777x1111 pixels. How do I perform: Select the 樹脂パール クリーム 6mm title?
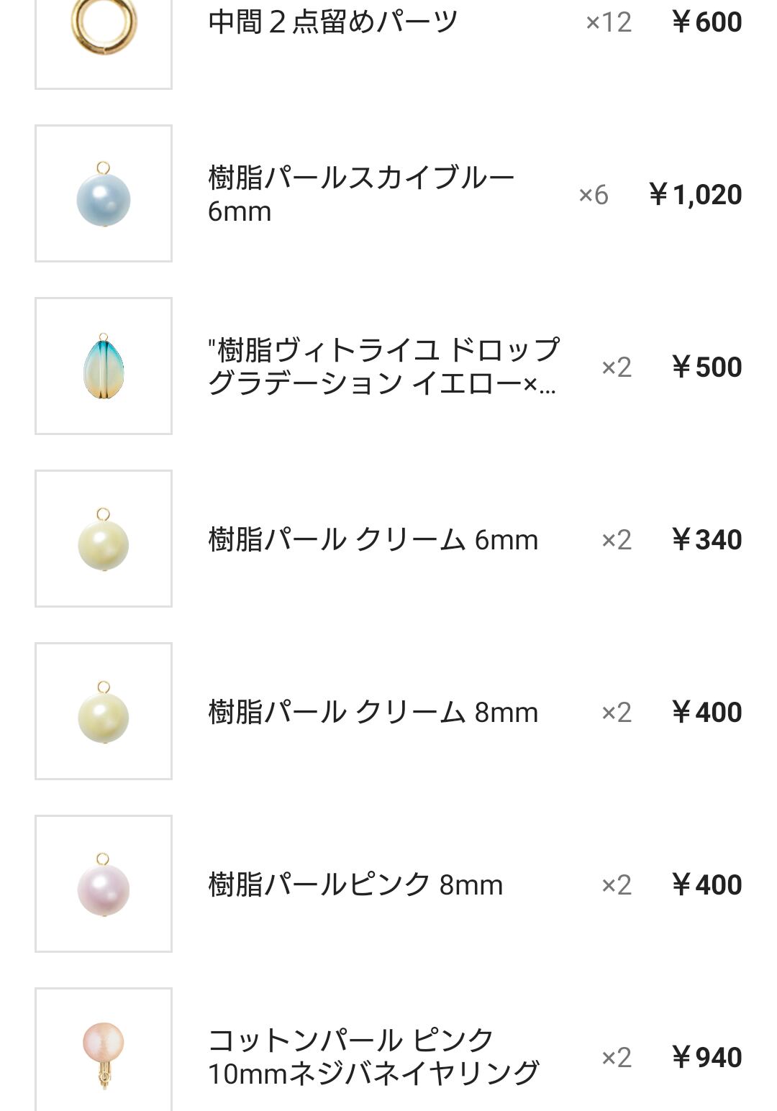[x=373, y=539]
